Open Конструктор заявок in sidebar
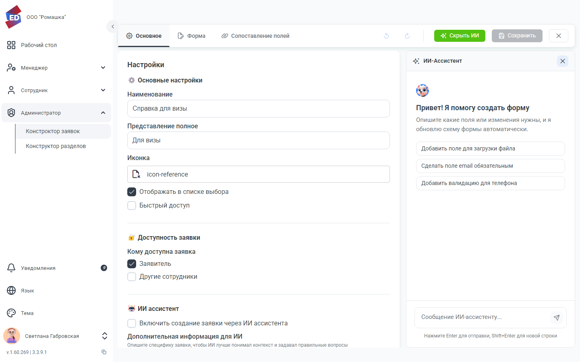Screen dimensions: 580x362 pos(63,131)
